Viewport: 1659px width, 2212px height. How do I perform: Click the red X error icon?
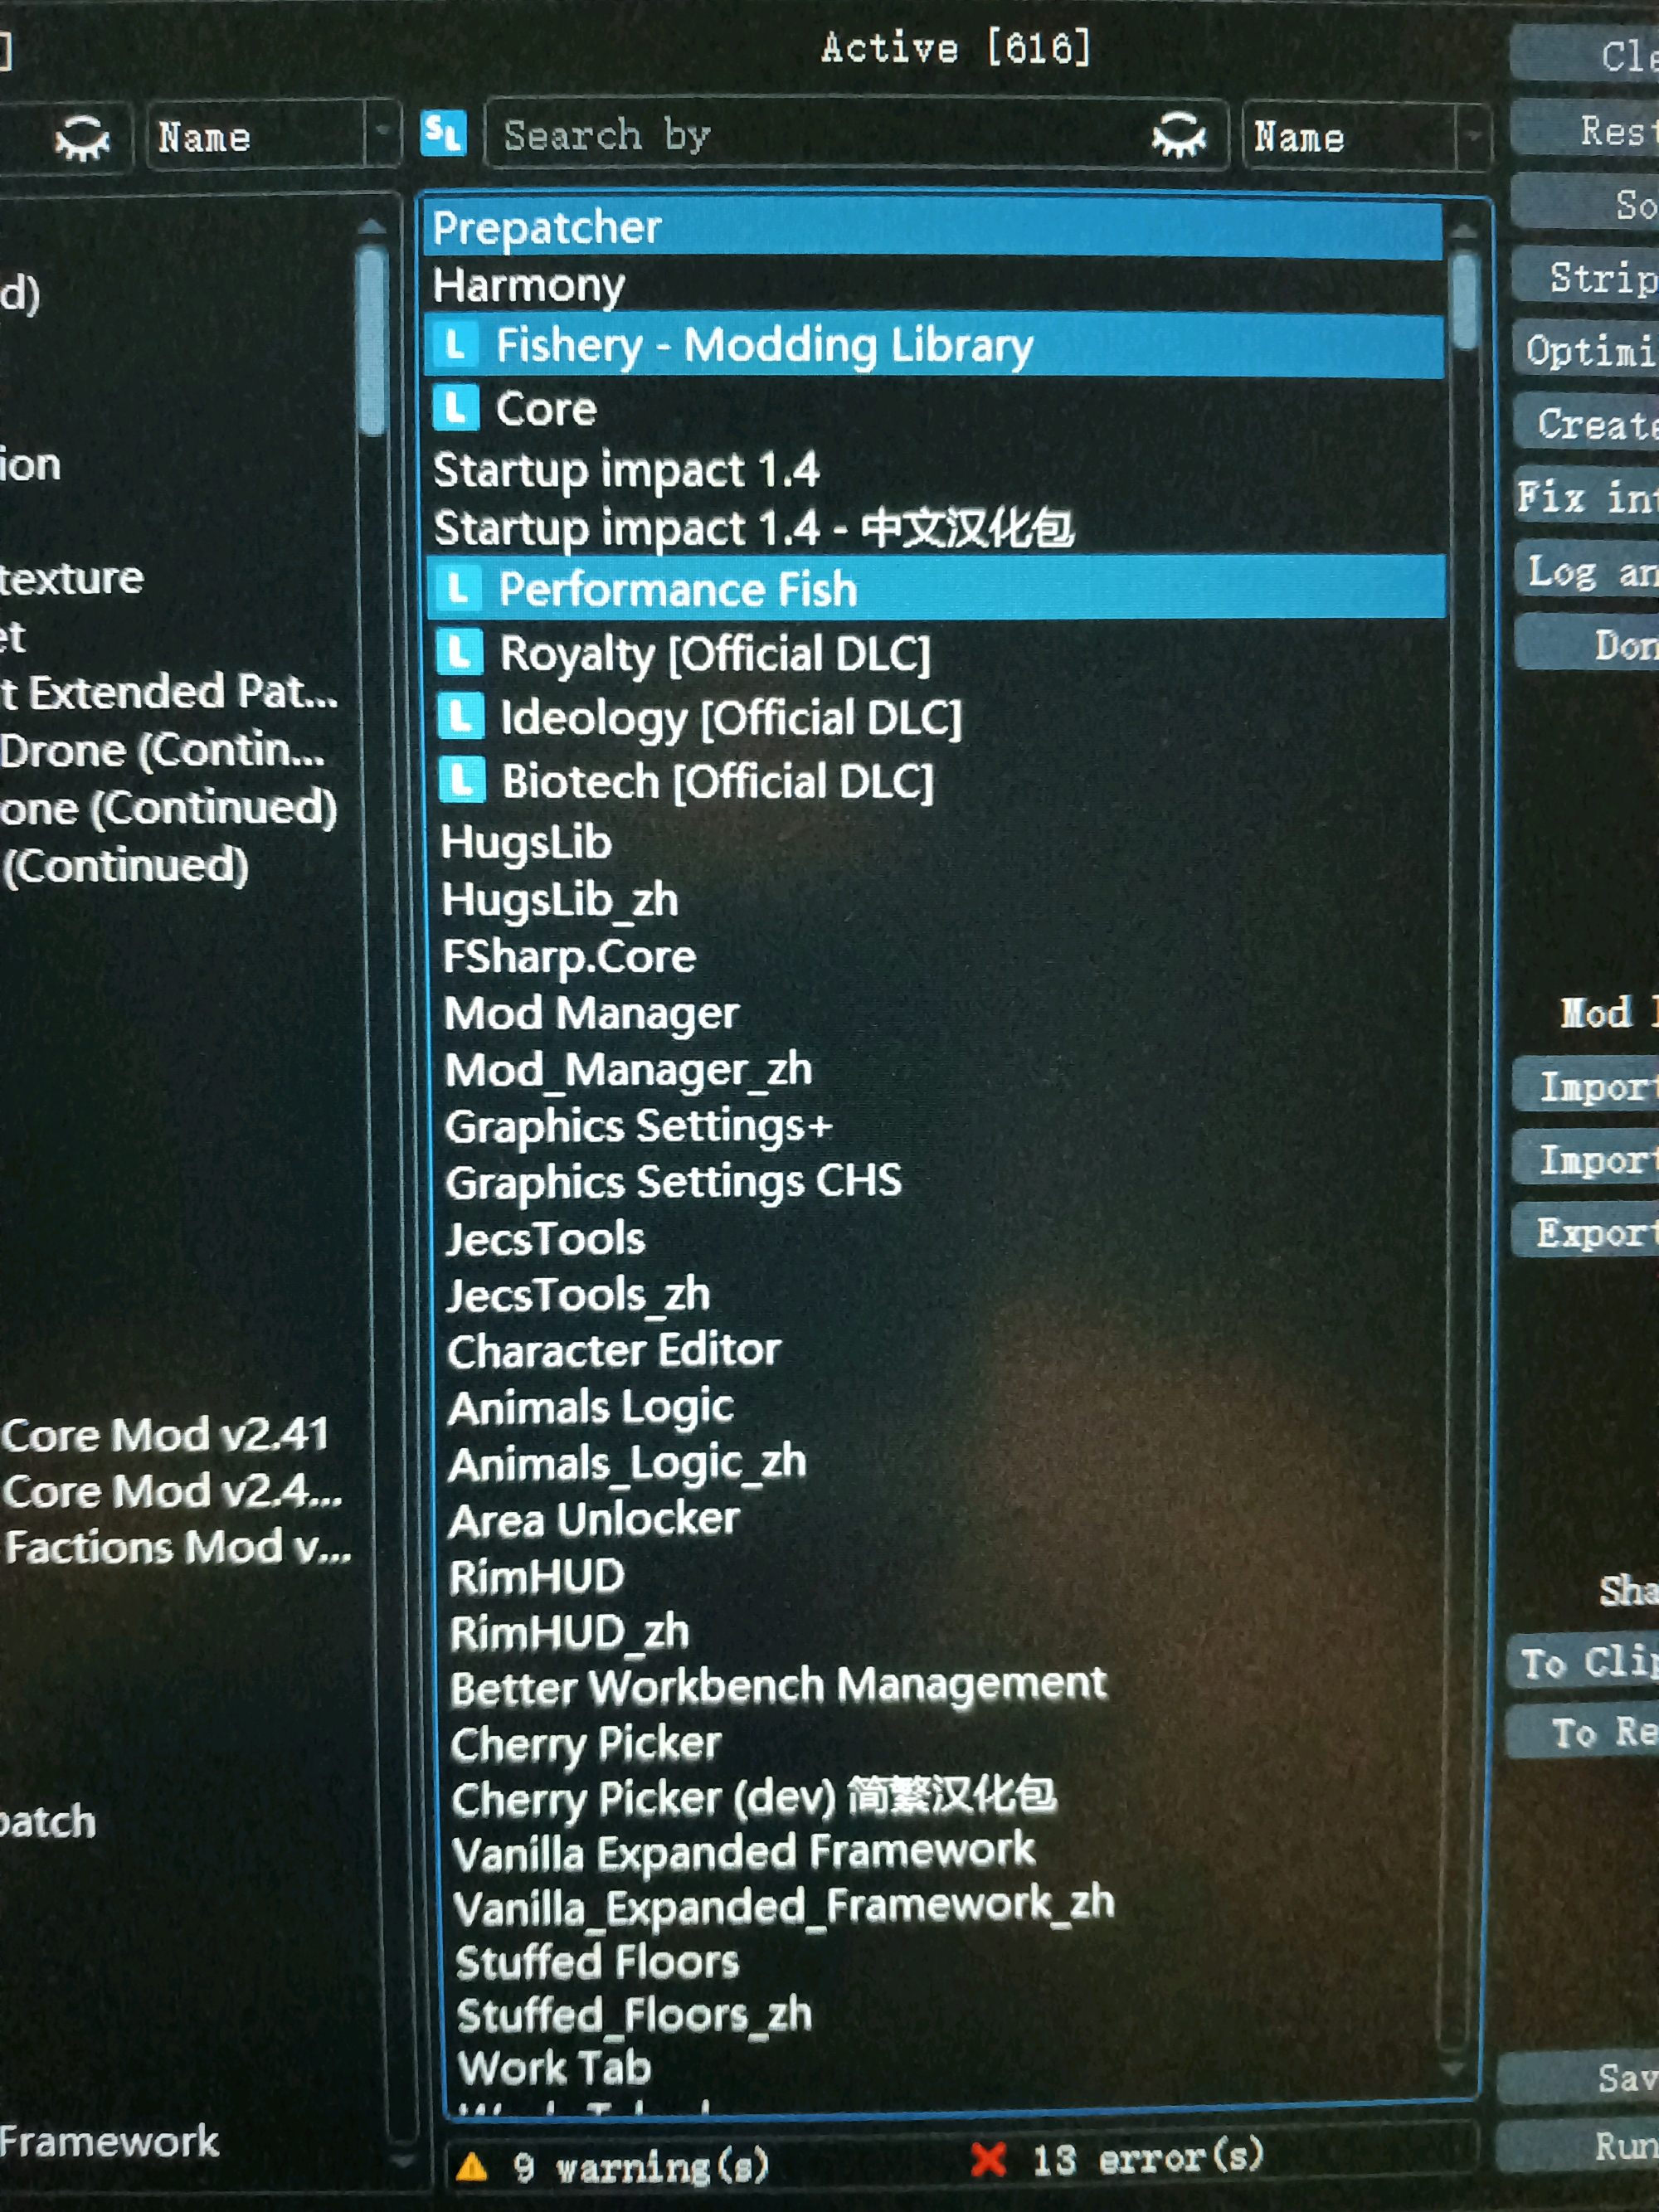click(988, 2159)
